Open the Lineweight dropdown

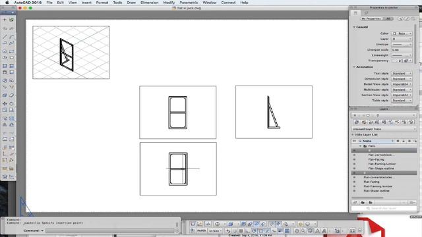point(402,55)
